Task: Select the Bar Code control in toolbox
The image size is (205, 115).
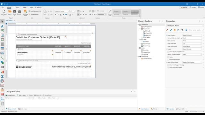Action: tap(2, 67)
